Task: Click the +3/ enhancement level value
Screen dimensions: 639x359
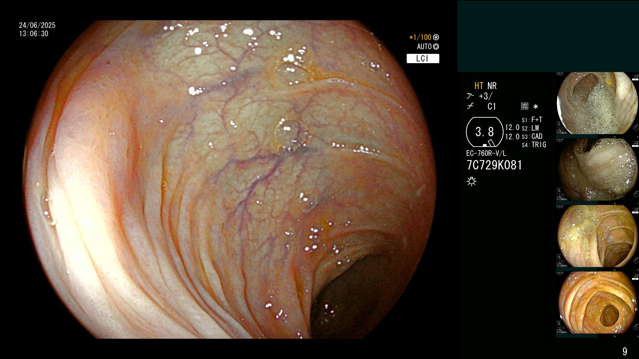Action: point(485,96)
